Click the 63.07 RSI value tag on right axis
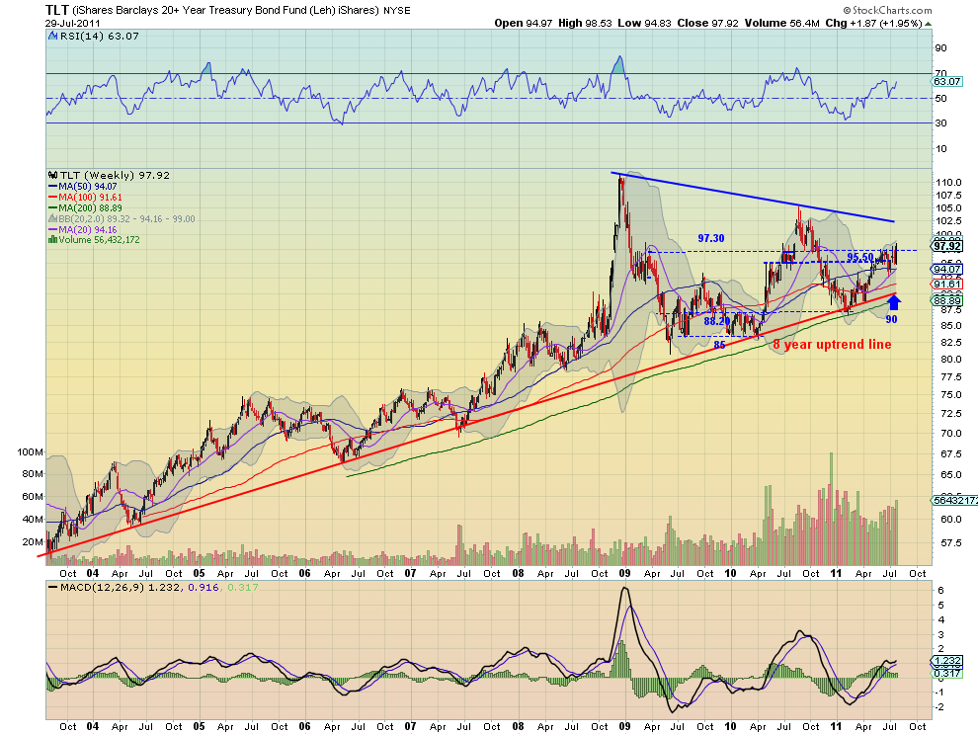This screenshot has width=978, height=735. point(946,82)
